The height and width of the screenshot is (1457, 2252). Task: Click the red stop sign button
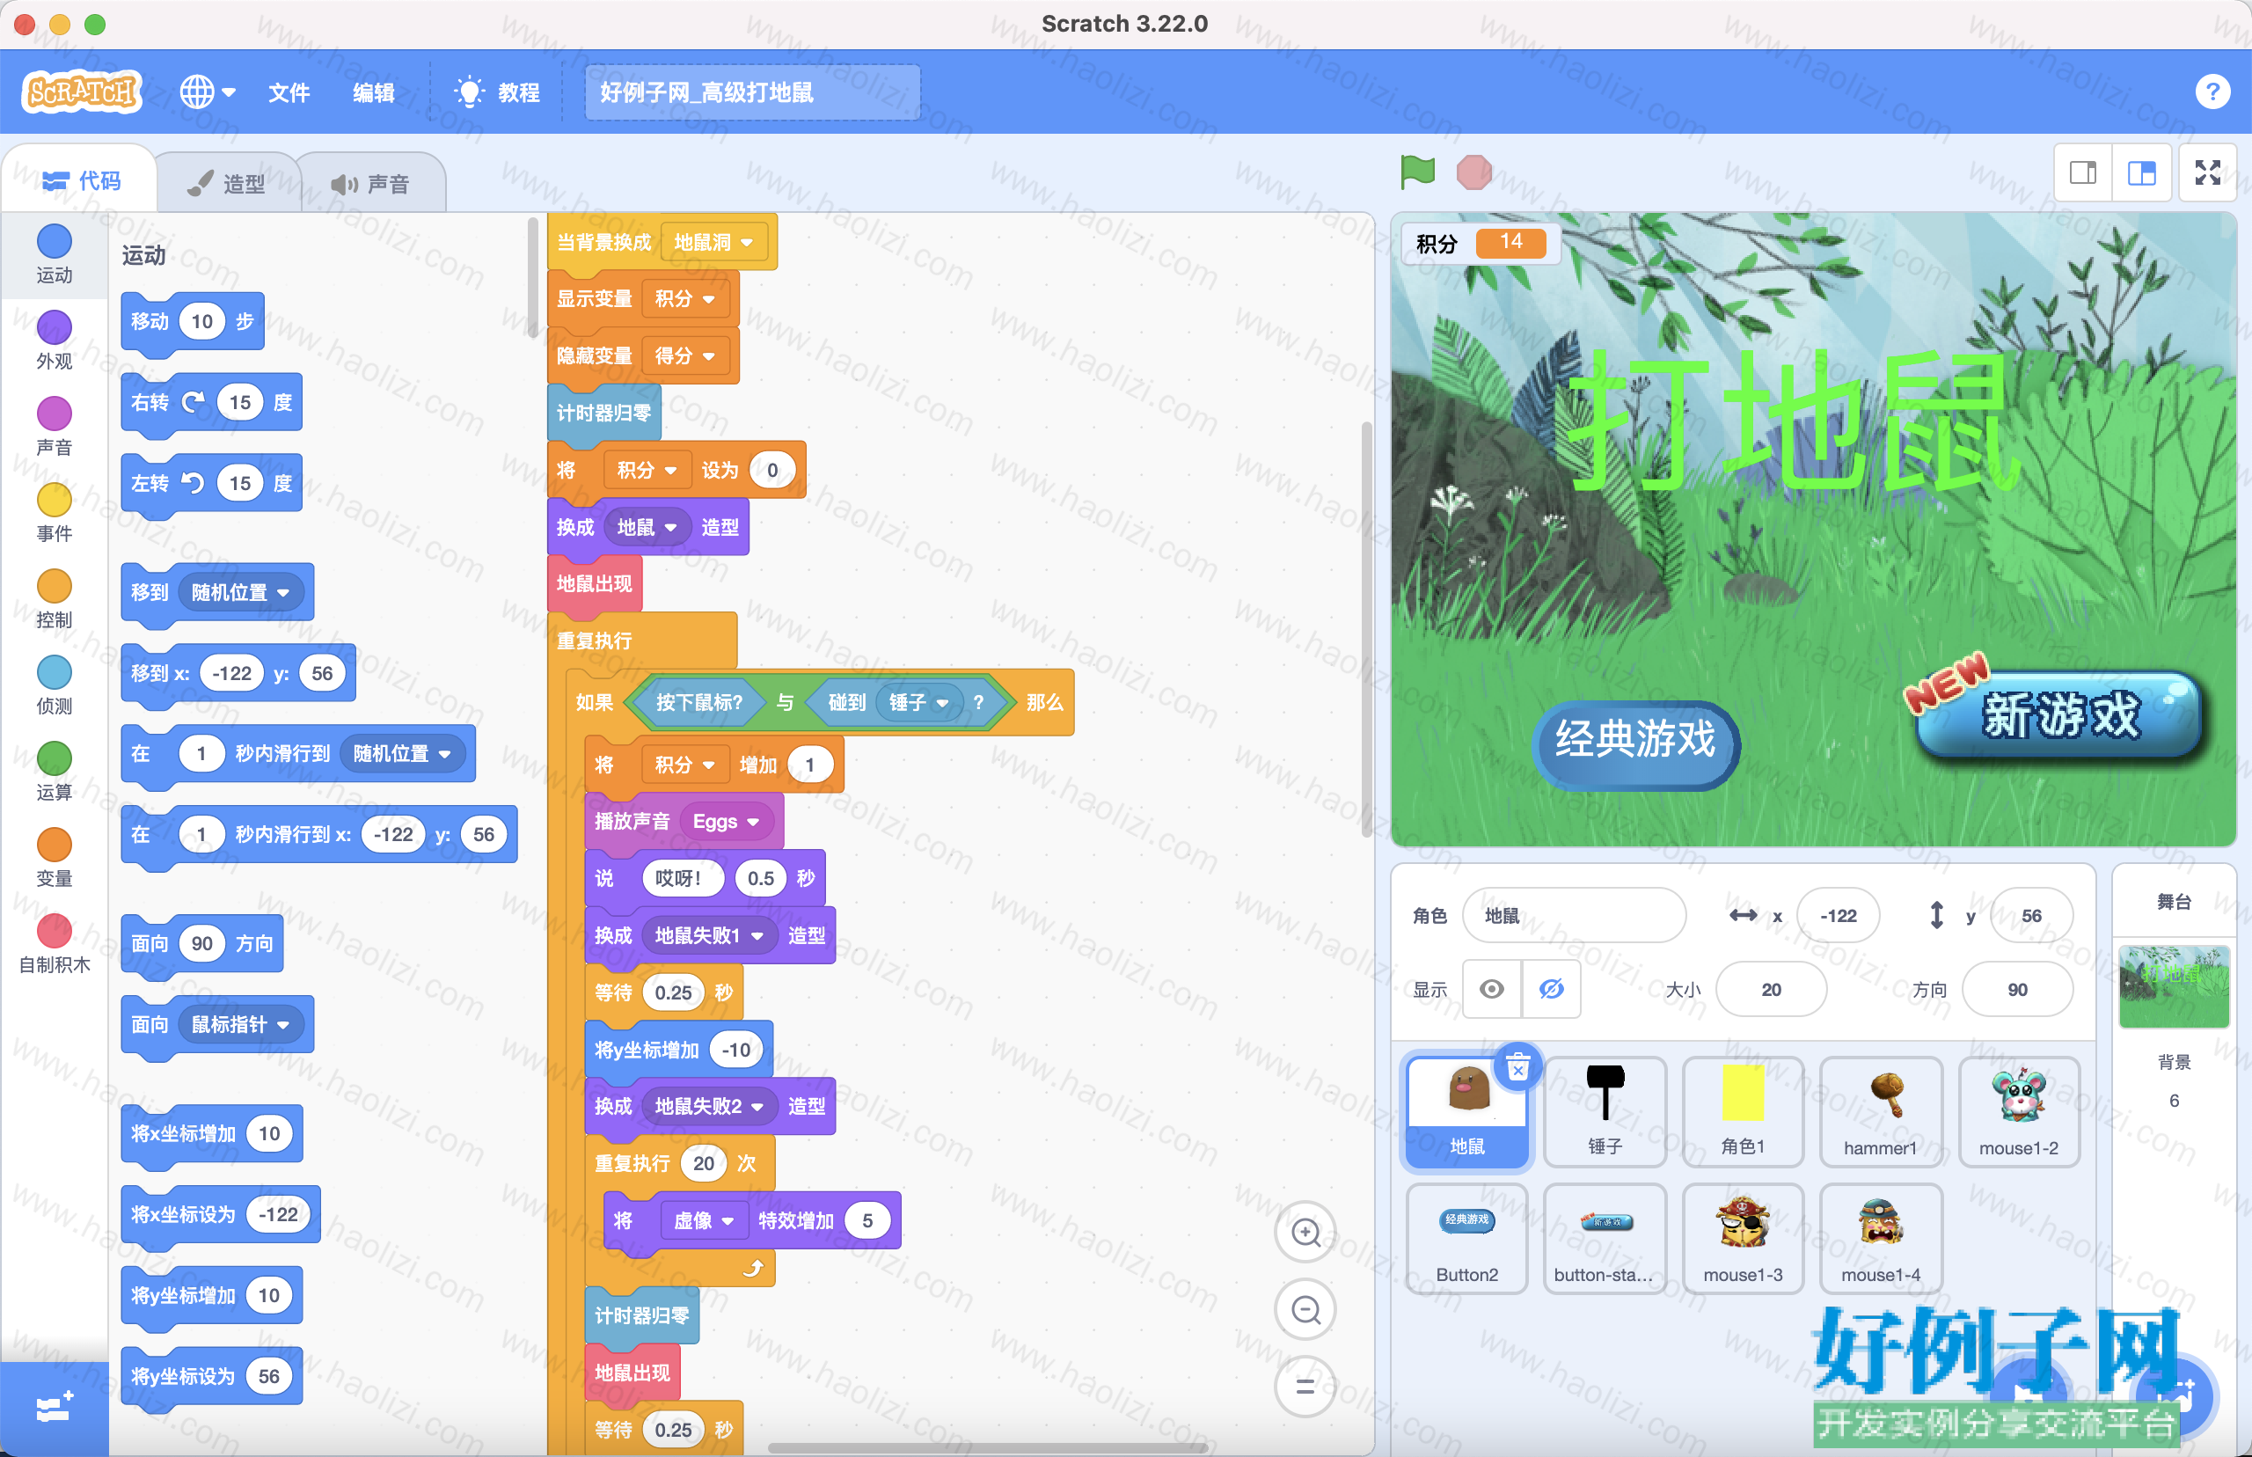point(1473,172)
